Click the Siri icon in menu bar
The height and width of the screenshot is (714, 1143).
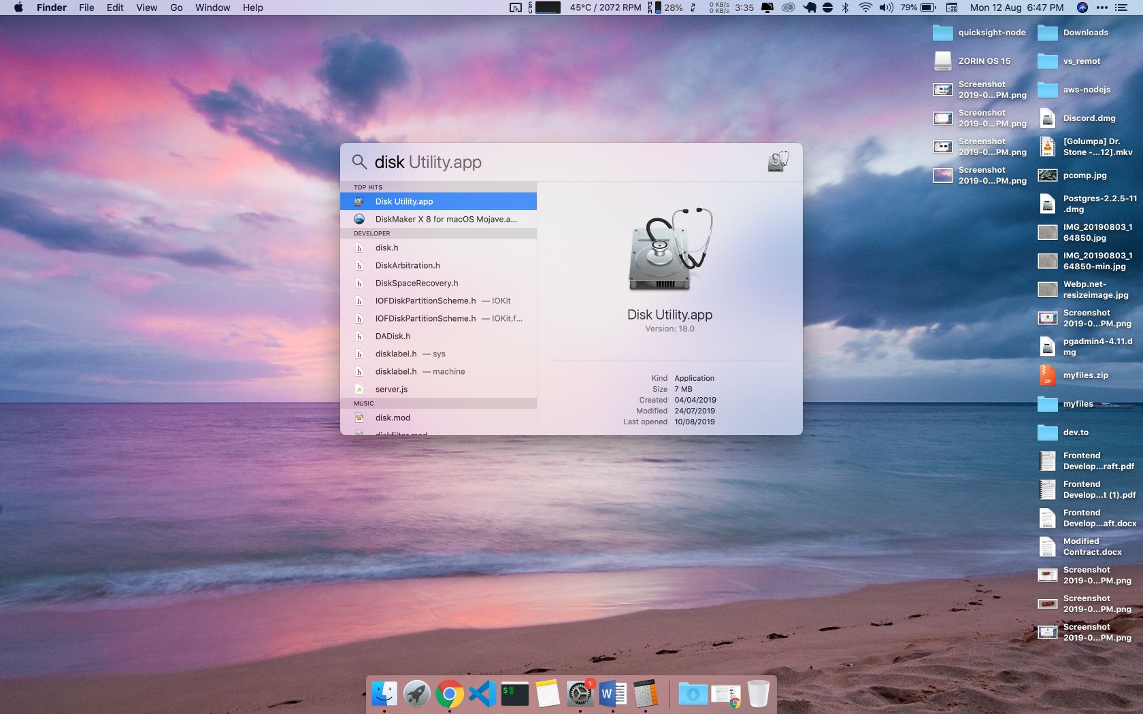tap(1082, 7)
